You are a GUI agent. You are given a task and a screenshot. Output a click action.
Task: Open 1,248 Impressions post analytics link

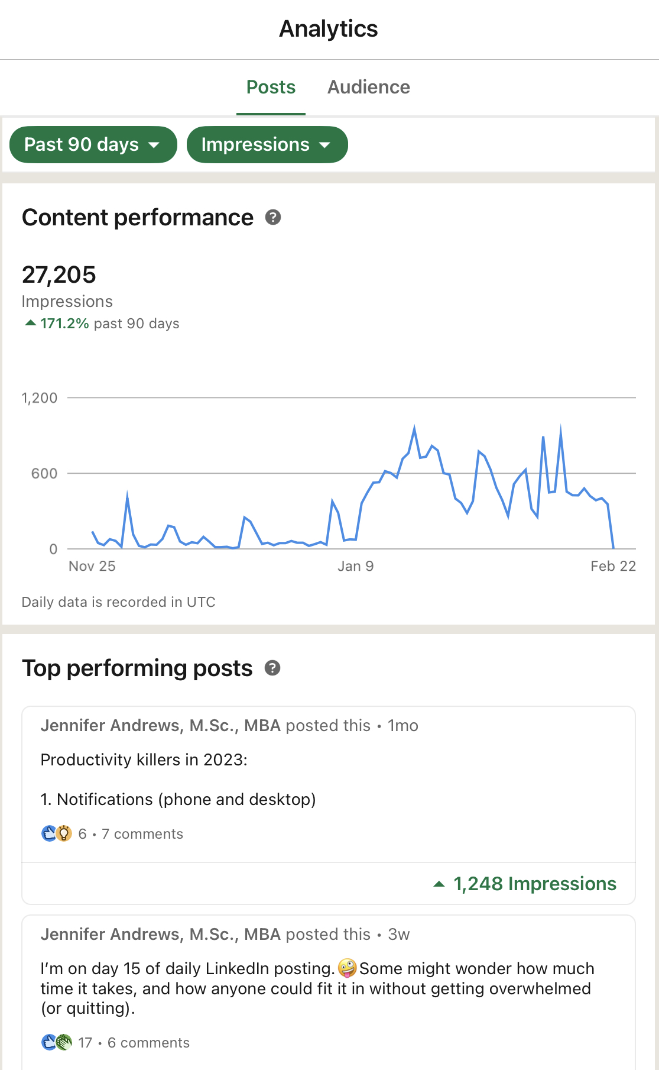(535, 884)
